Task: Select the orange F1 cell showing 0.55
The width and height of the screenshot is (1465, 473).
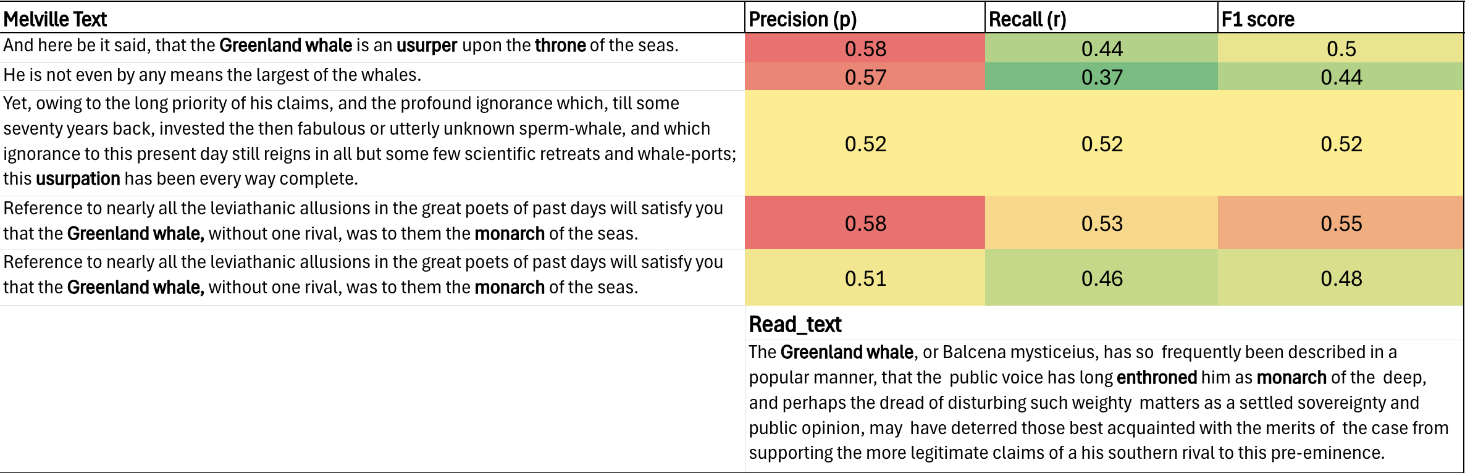Action: 1341,224
